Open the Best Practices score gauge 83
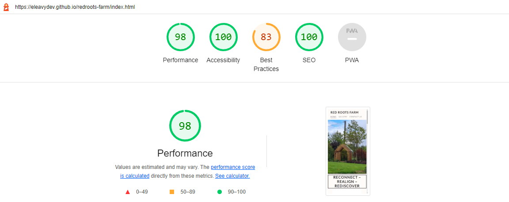 (x=266, y=37)
